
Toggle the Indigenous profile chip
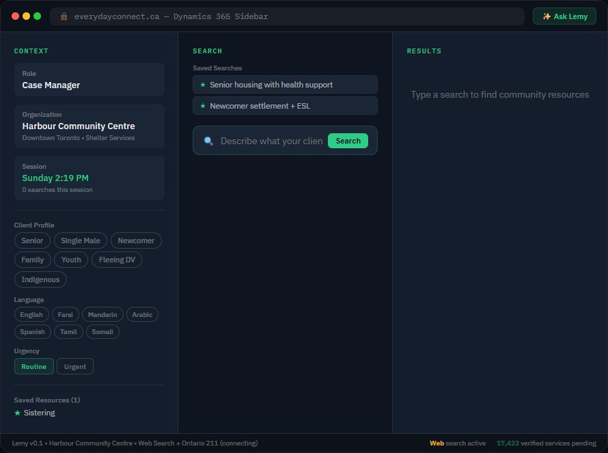[40, 279]
